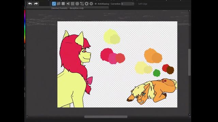The height and width of the screenshot is (122, 218).
Task: Click the scroll left arrow of canvas
Action: [27, 117]
